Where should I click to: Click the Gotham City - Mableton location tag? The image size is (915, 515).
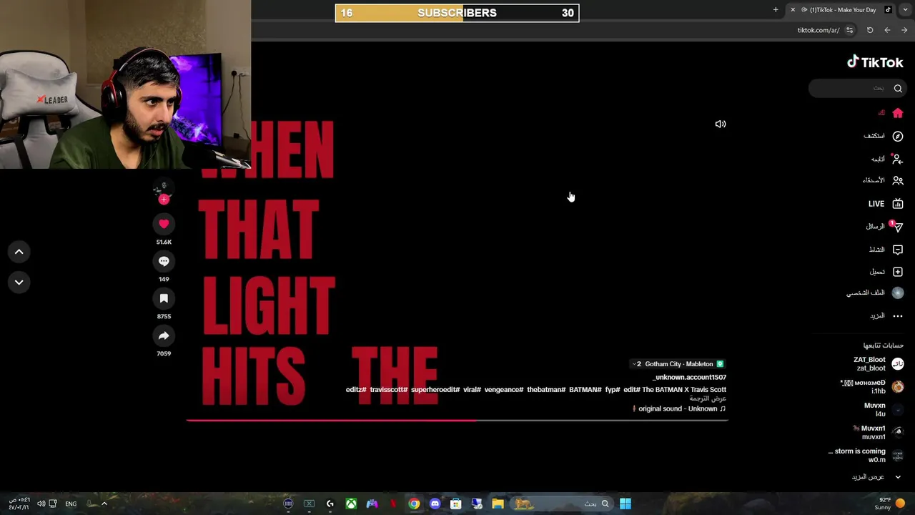(x=678, y=364)
